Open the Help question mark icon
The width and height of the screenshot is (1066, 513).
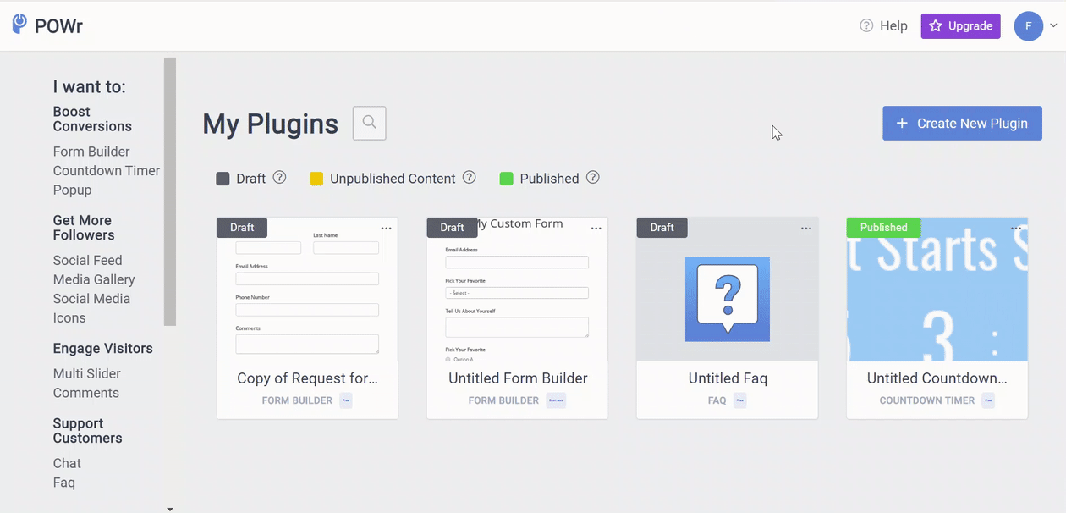coord(866,25)
